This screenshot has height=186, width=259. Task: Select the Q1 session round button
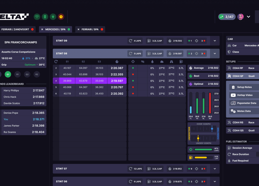click(x=8, y=74)
